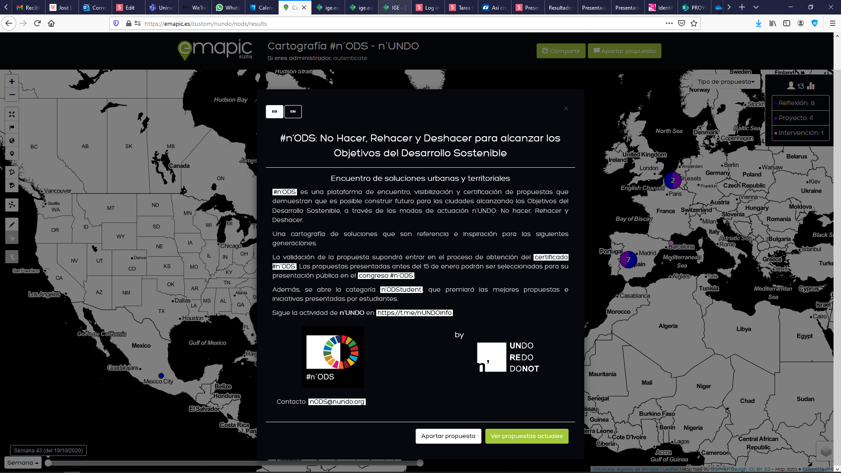
Task: Click the globe icon in map toolbar
Action: 12,141
